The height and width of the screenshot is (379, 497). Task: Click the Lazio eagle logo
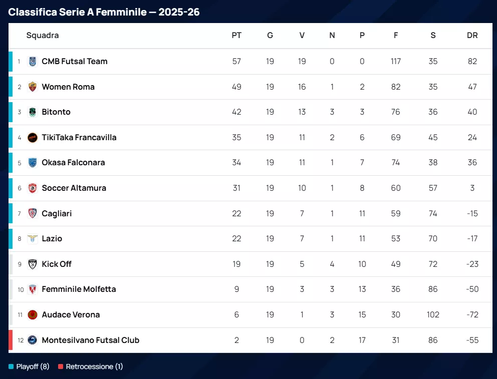pyautogui.click(x=33, y=239)
